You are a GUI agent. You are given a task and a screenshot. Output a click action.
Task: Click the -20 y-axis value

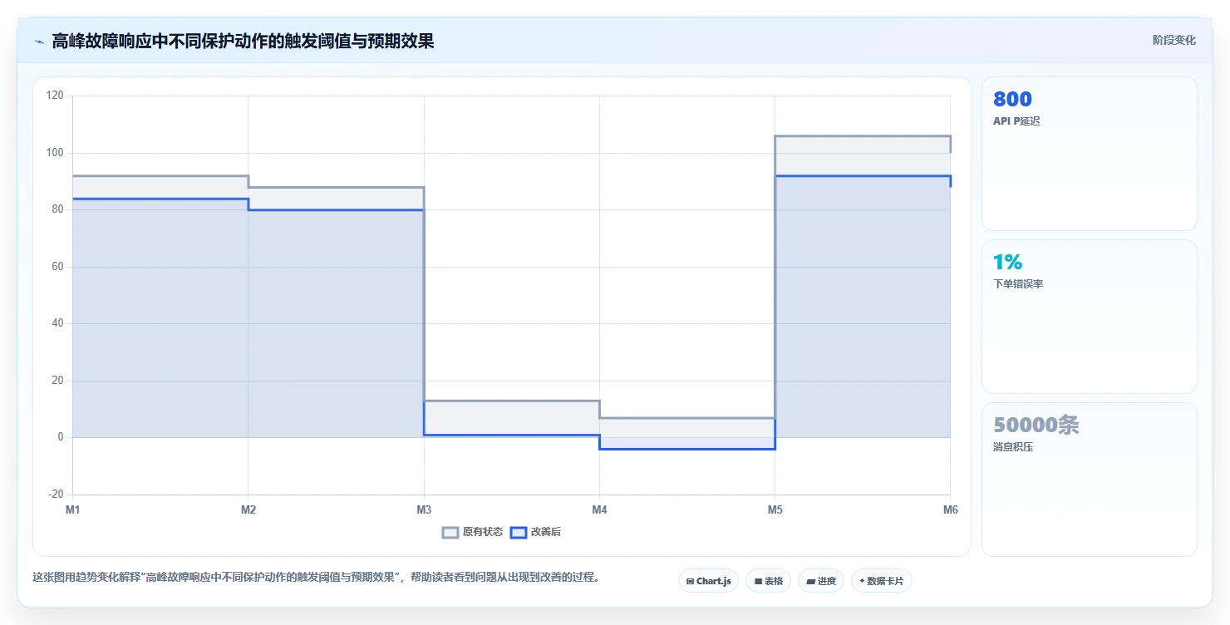(x=56, y=495)
